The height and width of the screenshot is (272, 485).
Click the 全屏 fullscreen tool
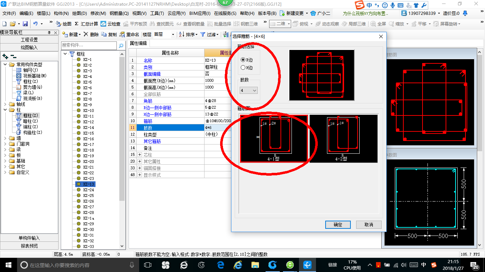point(378,24)
